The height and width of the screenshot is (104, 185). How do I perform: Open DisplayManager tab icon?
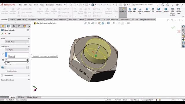24,26
